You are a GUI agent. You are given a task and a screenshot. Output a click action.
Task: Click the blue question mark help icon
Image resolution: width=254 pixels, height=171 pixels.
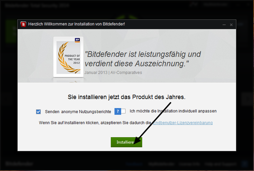tap(118, 111)
